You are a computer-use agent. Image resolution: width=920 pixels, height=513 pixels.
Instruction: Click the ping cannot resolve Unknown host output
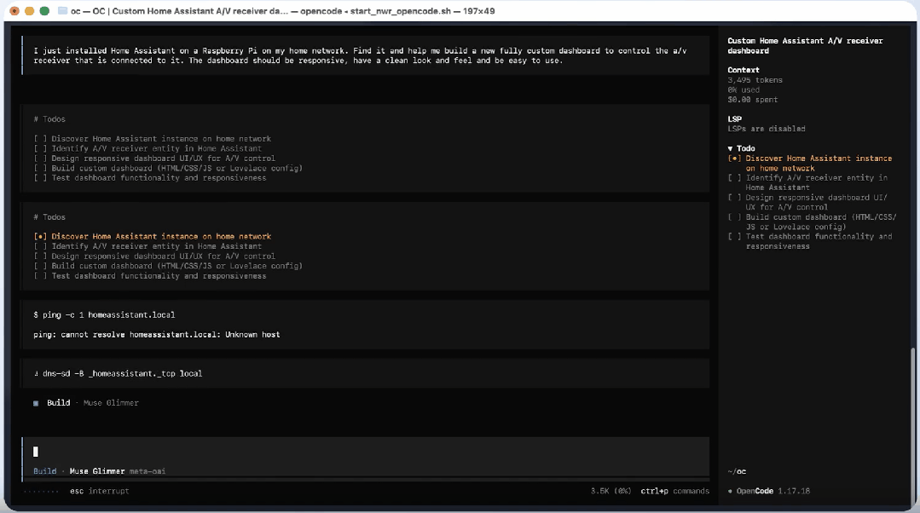[x=157, y=335]
